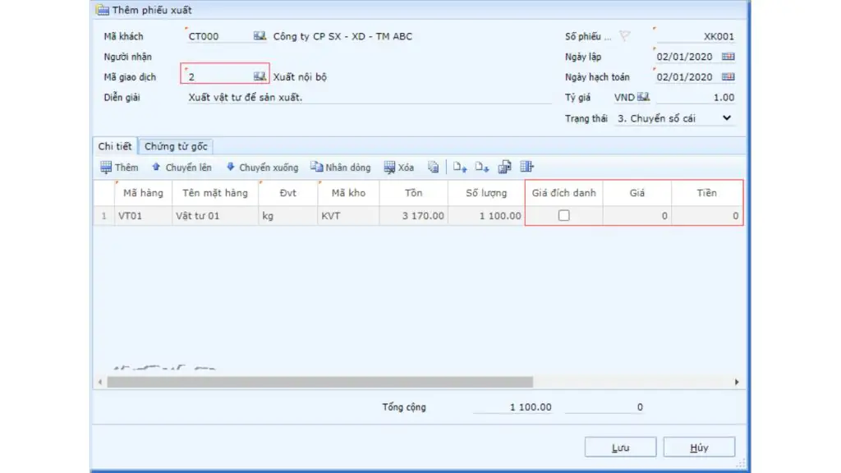Click the save-copy icon in detail toolbar
This screenshot has width=841, height=473.
[x=504, y=168]
